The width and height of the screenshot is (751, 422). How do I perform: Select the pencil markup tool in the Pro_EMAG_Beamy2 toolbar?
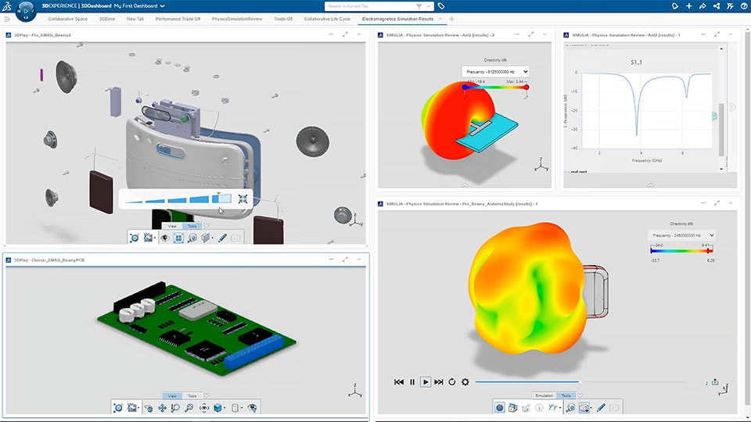(222, 238)
